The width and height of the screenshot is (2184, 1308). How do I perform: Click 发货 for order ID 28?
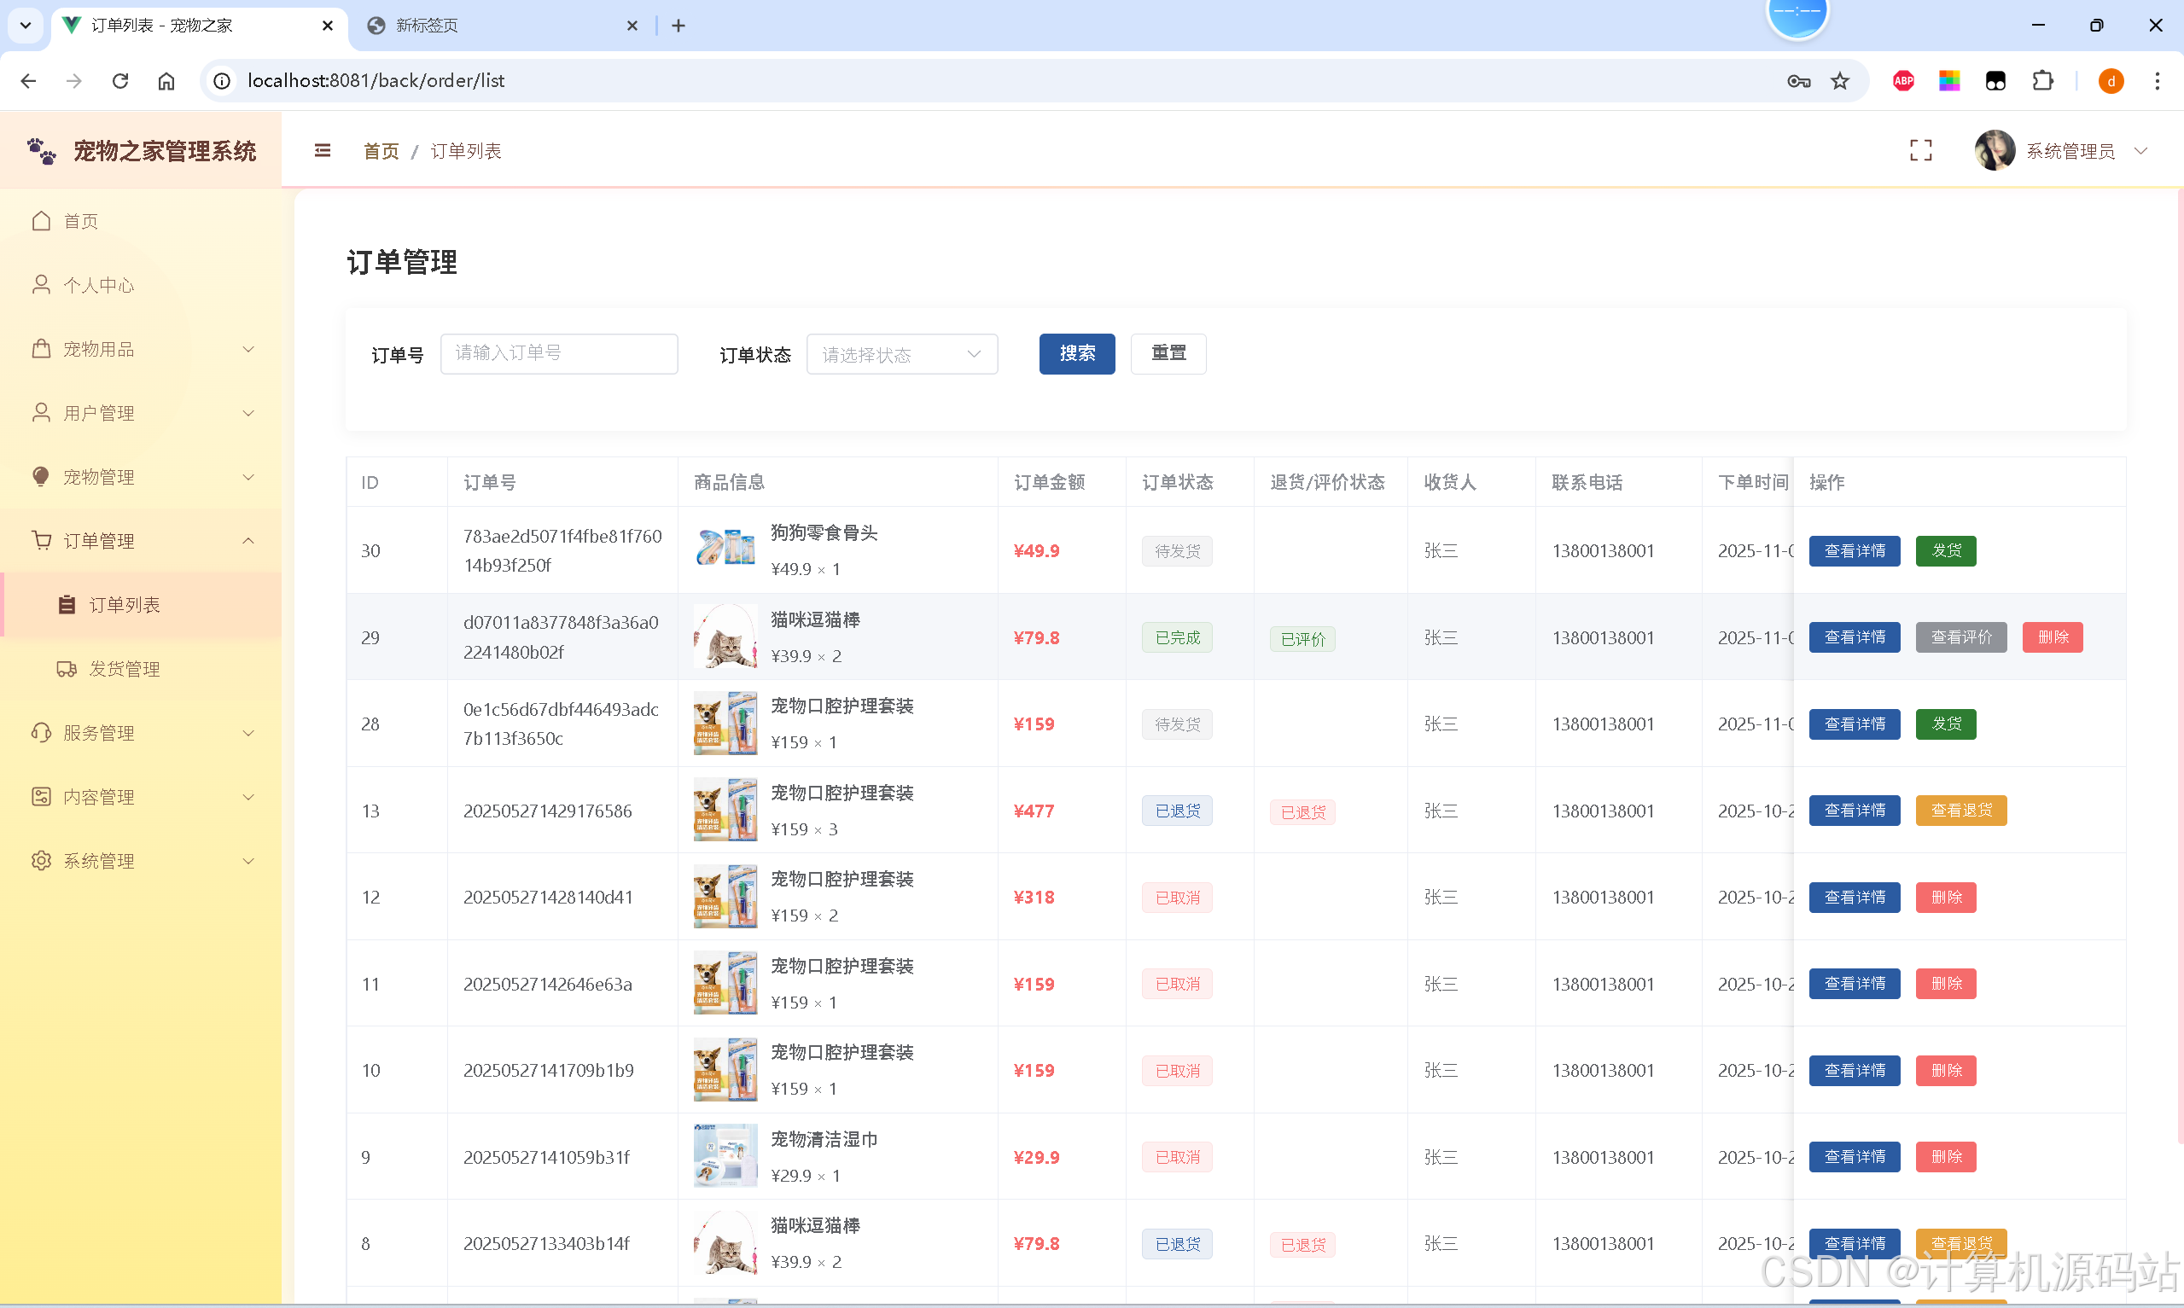(x=1946, y=724)
